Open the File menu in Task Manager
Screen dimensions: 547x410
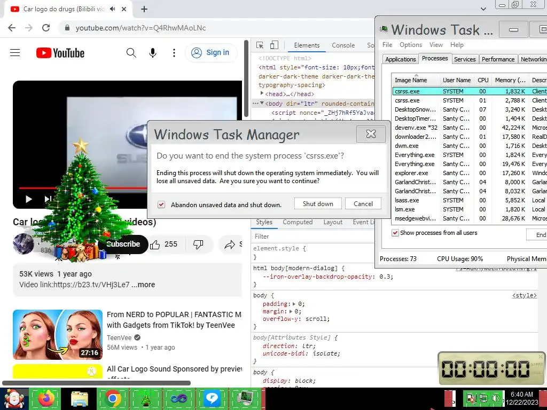(387, 45)
